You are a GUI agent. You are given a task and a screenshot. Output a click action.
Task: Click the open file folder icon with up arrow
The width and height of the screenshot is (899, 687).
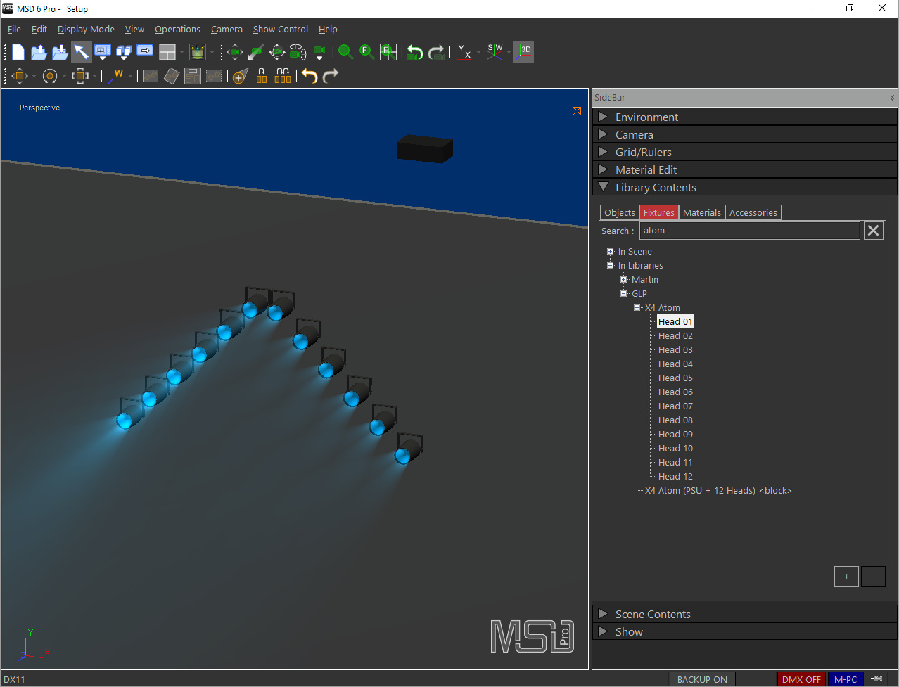(39, 52)
